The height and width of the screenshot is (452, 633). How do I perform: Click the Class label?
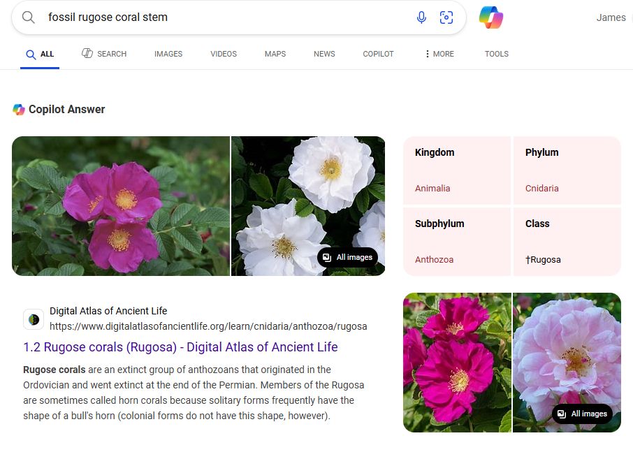click(x=537, y=224)
